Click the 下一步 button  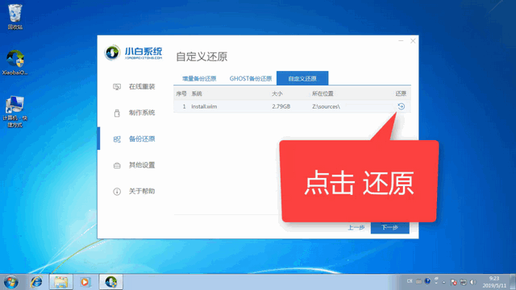click(390, 227)
